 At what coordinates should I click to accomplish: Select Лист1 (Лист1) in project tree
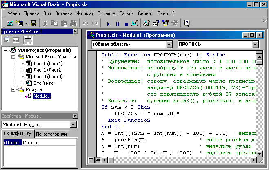(48, 63)
